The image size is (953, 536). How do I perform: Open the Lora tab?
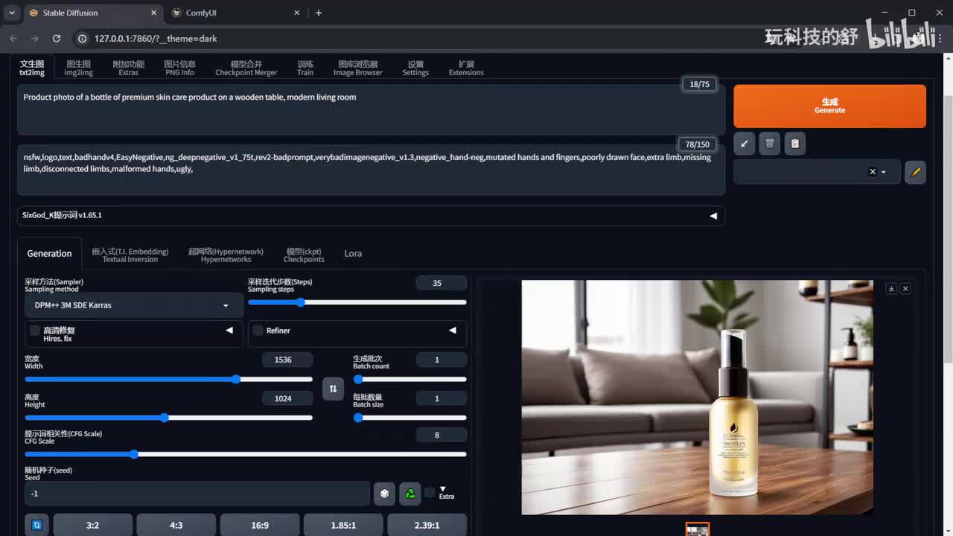353,254
